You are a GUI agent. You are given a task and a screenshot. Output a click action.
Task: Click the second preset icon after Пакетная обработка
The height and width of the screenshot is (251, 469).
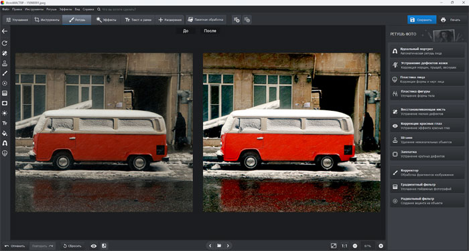click(x=247, y=20)
